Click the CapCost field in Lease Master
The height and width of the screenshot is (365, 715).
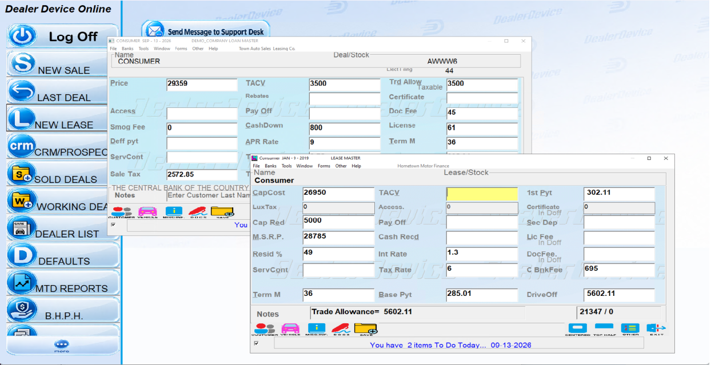(338, 193)
